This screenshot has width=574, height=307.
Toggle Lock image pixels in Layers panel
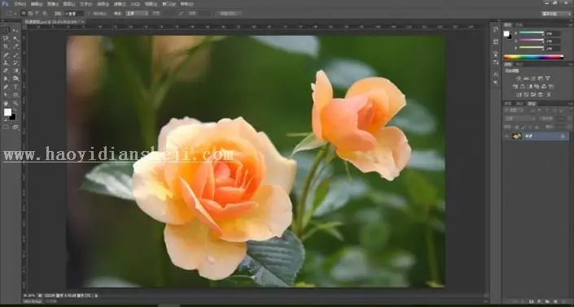pyautogui.click(x=524, y=127)
